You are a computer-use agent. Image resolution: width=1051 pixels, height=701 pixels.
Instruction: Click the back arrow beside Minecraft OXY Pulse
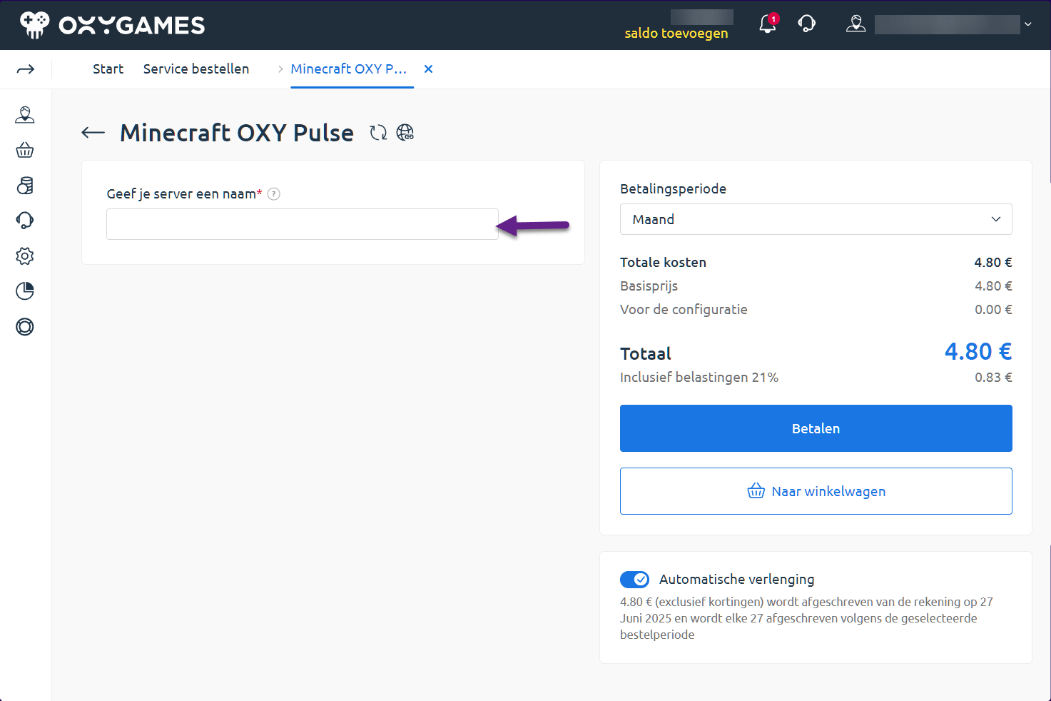[x=93, y=132]
